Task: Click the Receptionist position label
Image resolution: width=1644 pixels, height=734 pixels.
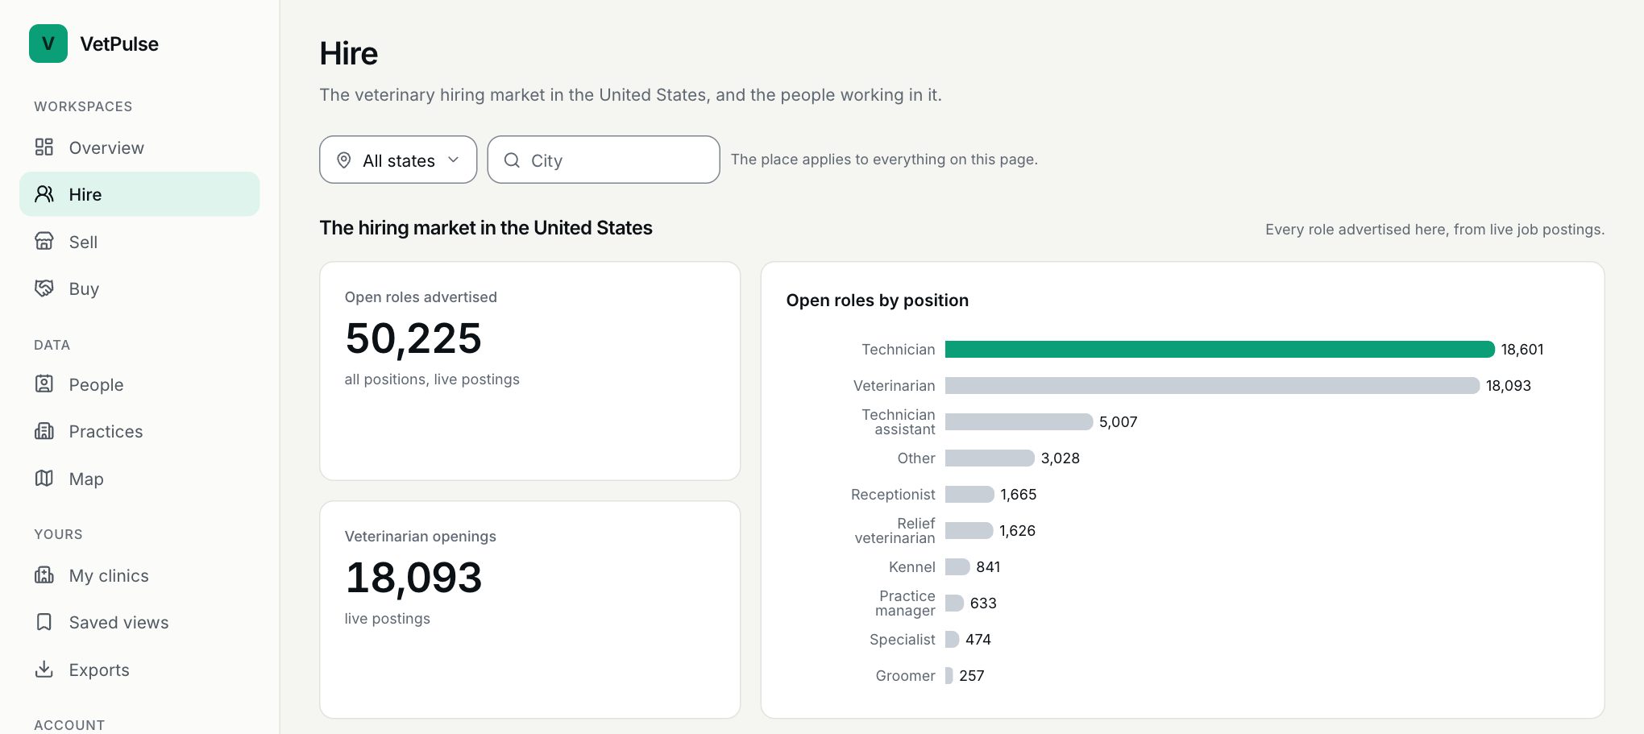Action: 893,494
